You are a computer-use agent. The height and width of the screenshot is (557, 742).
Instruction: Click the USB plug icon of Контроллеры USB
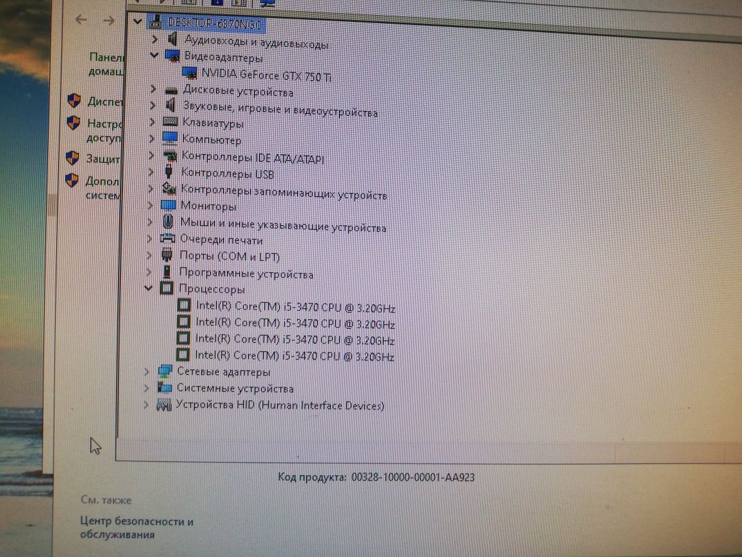[169, 171]
